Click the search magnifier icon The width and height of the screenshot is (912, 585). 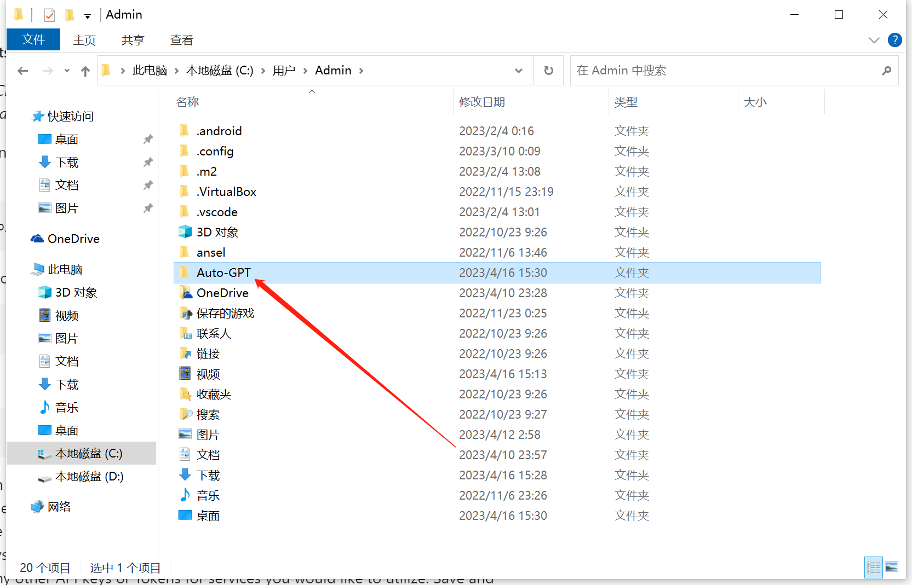(886, 71)
